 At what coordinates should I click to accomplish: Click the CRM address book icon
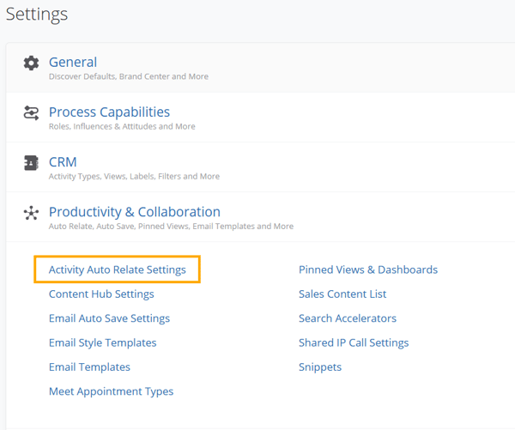pyautogui.click(x=31, y=162)
